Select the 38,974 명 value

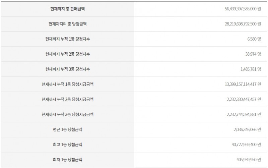click(x=251, y=54)
